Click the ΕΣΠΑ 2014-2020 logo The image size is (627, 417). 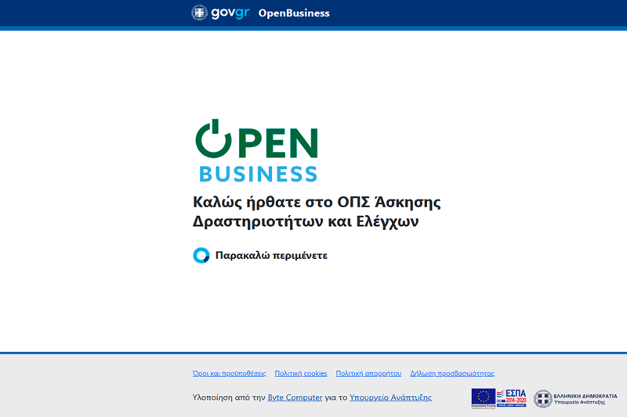click(512, 398)
